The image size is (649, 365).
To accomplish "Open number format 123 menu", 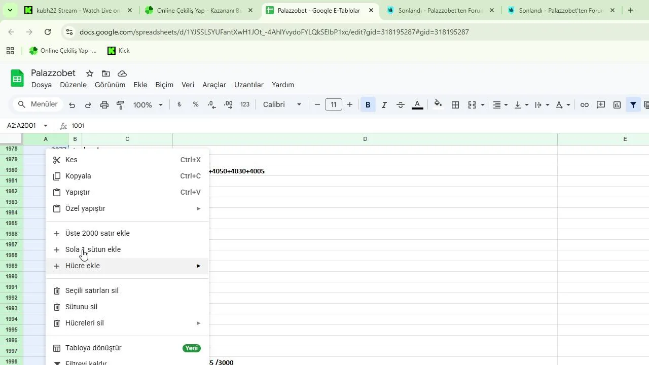I will pos(245,105).
